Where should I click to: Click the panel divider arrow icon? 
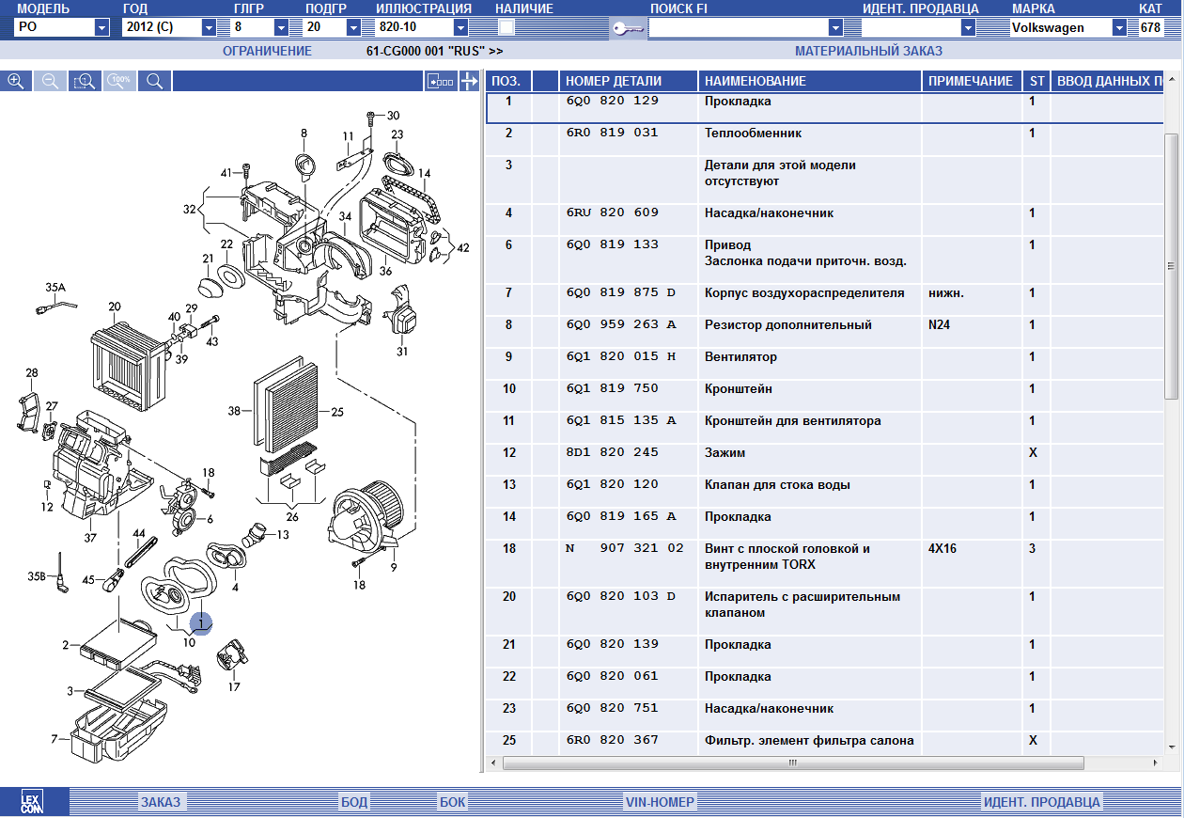pyautogui.click(x=468, y=82)
